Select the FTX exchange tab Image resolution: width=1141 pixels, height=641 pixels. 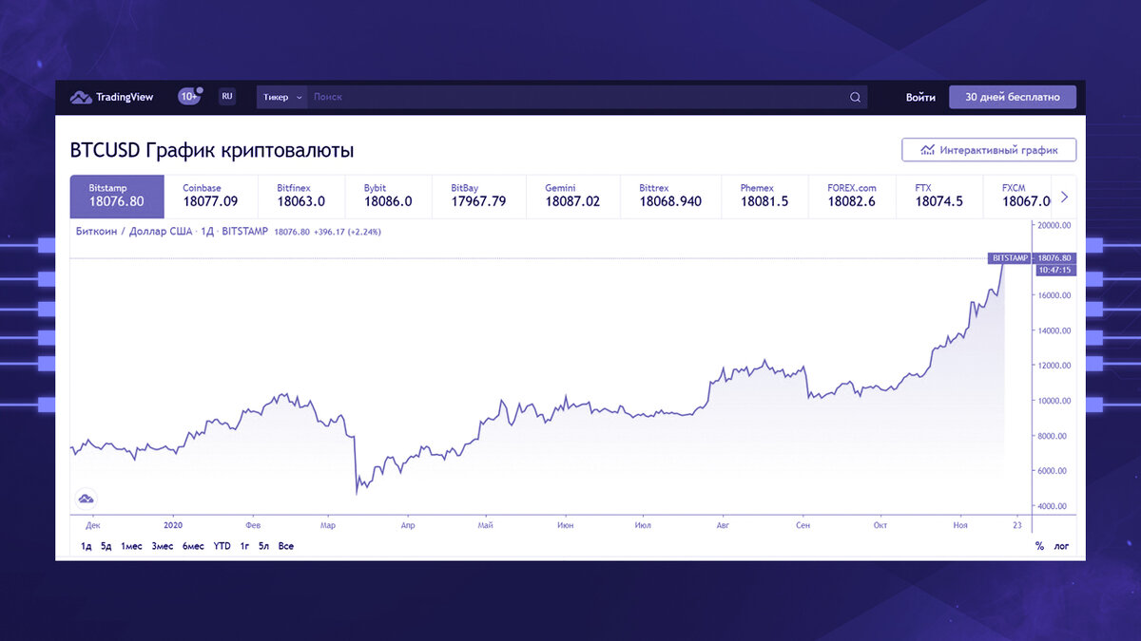939,196
